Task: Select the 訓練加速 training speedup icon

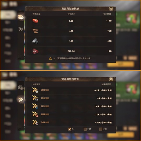Action: tap(35, 114)
